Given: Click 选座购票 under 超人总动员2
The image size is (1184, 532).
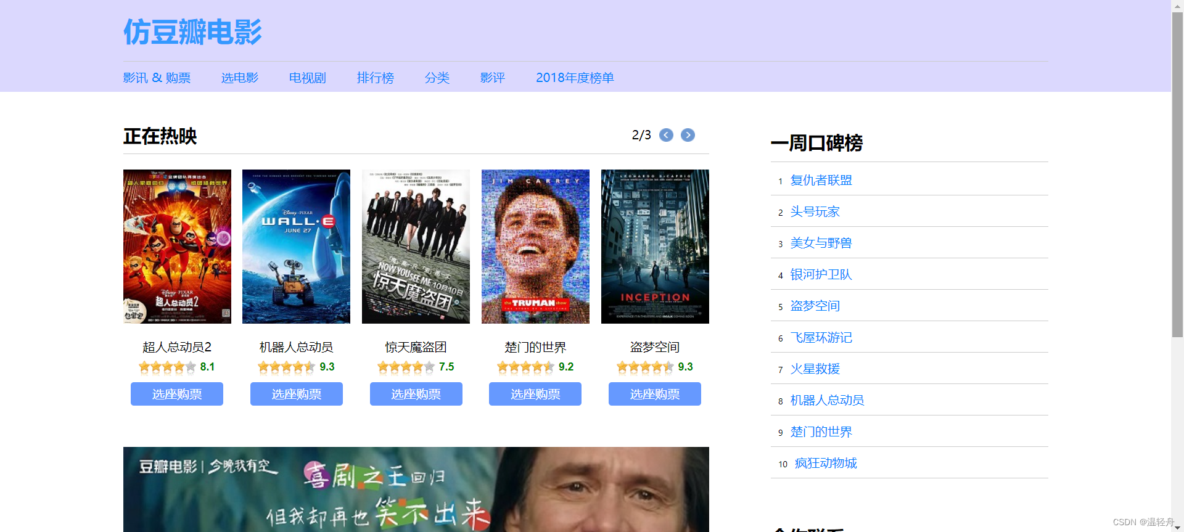Looking at the screenshot, I should point(177,394).
